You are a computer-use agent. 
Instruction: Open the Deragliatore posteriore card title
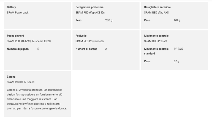pos(89,7)
